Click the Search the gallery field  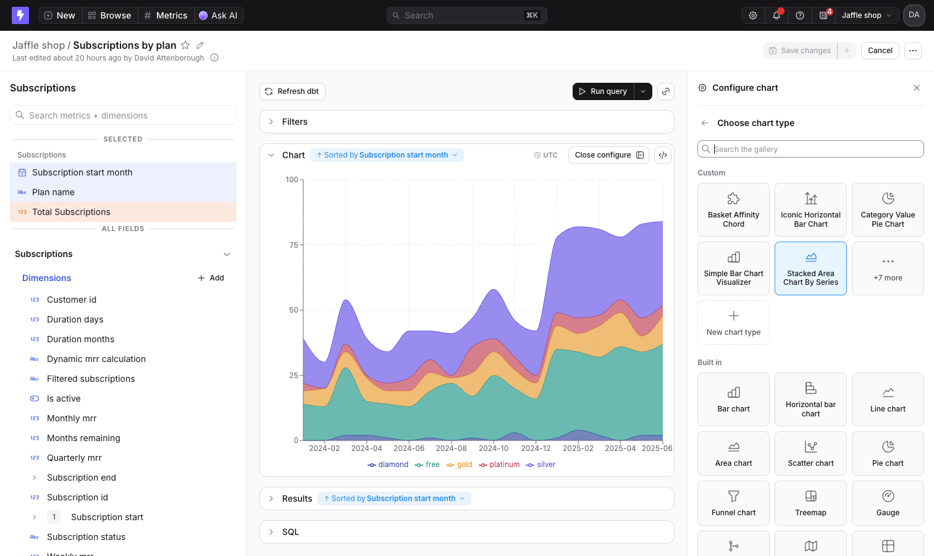(810, 149)
